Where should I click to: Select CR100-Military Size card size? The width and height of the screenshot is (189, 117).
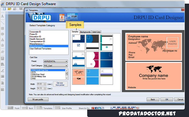[x=38, y=77]
